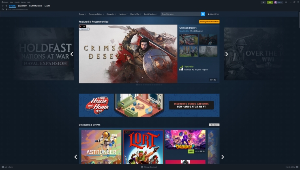Viewport: 300px width, 170px height.
Task: Go back with the back arrow
Action: (3, 6)
